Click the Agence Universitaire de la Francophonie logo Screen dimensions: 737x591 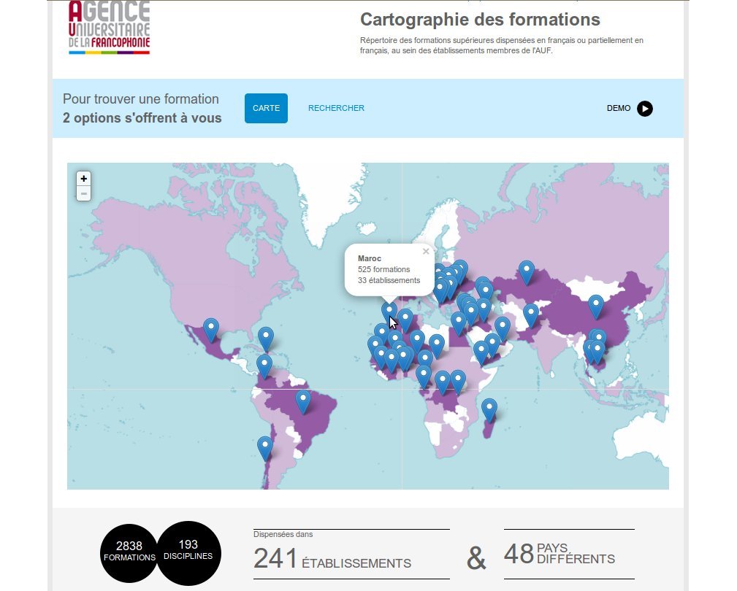tap(109, 28)
